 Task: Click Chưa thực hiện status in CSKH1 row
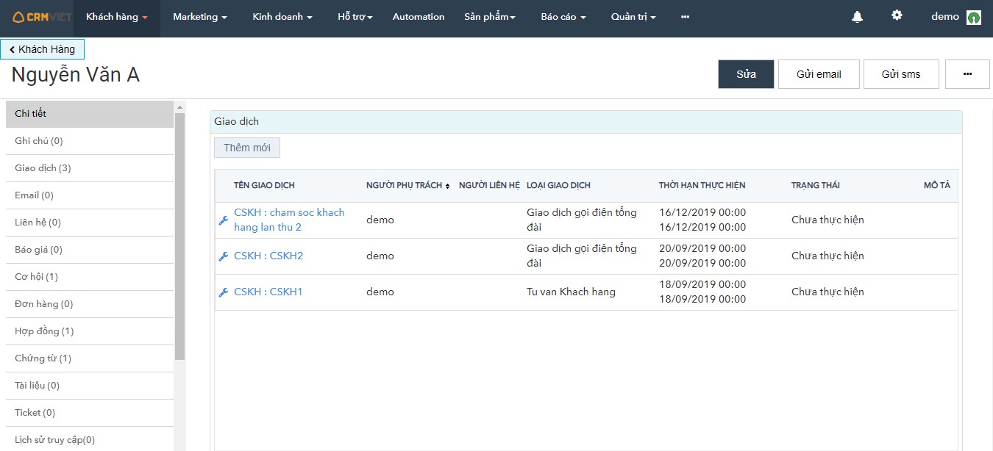[x=827, y=292]
